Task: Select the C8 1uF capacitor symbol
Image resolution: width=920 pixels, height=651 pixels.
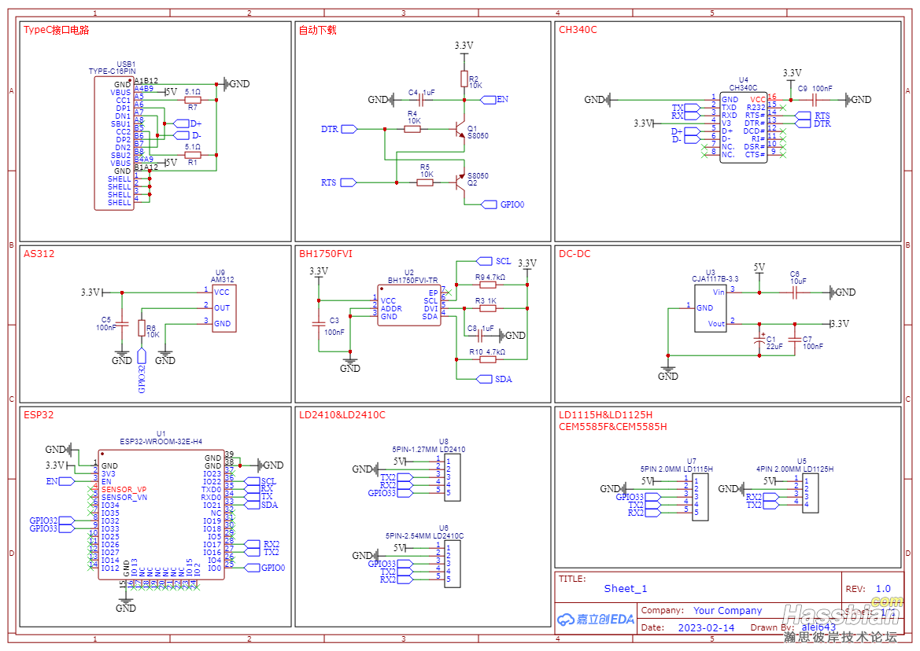Action: (480, 336)
